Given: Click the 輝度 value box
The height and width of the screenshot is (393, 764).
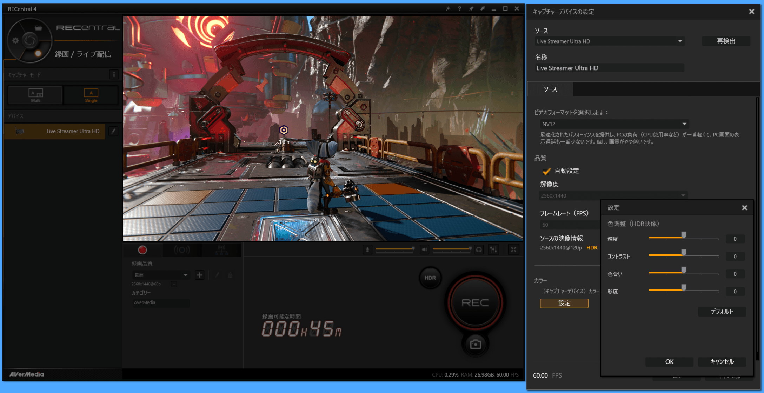Looking at the screenshot, I should pos(735,239).
